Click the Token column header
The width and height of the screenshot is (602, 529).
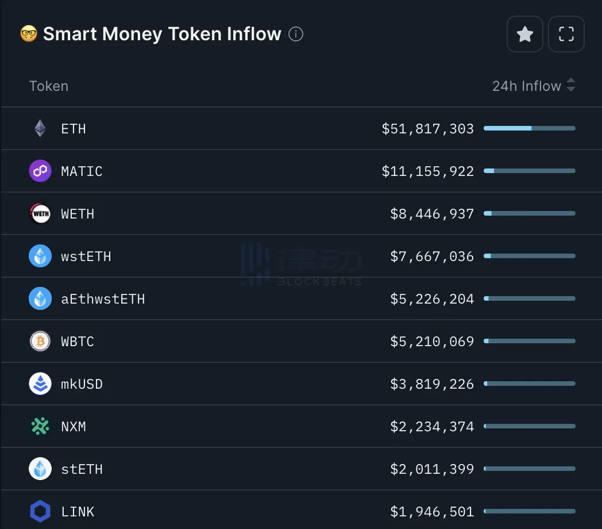click(49, 86)
